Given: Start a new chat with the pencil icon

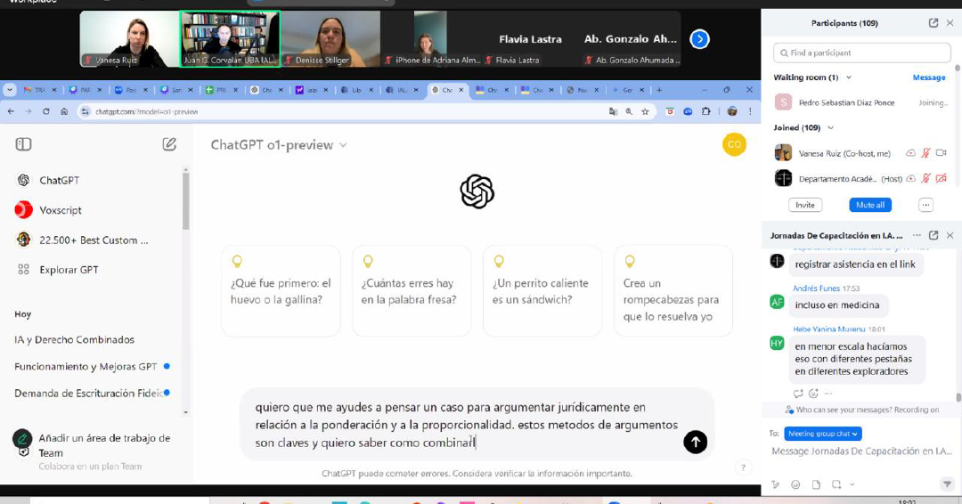Looking at the screenshot, I should pos(169,144).
